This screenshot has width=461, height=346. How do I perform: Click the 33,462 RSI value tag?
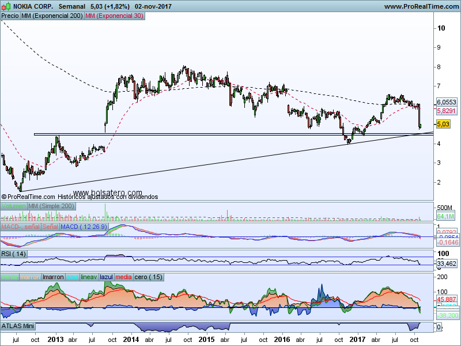coord(447,263)
